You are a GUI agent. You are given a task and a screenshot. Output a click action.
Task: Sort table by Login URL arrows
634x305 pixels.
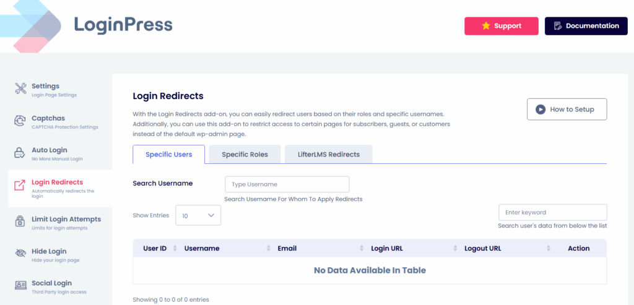tap(455, 249)
